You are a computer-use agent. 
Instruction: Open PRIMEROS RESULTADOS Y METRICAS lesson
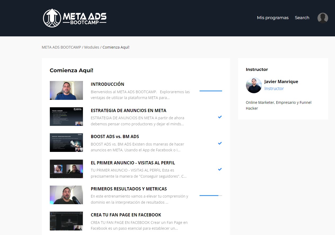[x=129, y=189]
